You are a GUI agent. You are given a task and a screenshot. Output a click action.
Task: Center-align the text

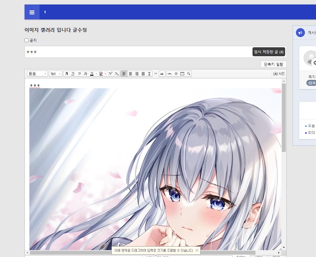pyautogui.click(x=130, y=74)
